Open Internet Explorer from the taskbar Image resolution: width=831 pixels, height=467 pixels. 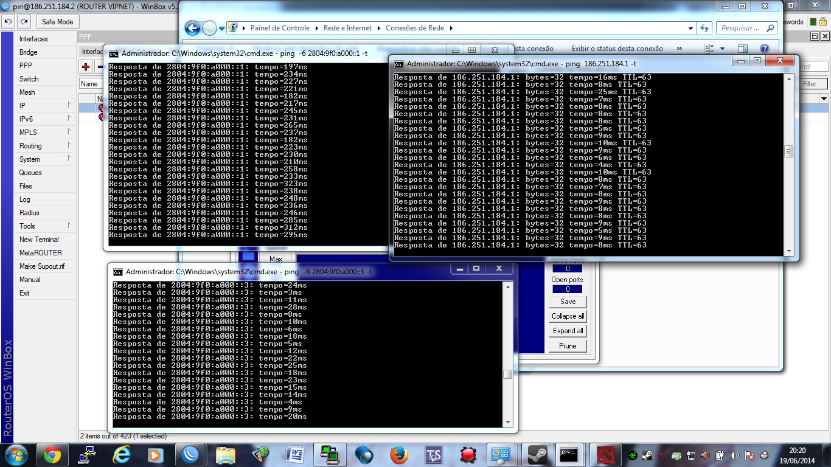(x=122, y=455)
